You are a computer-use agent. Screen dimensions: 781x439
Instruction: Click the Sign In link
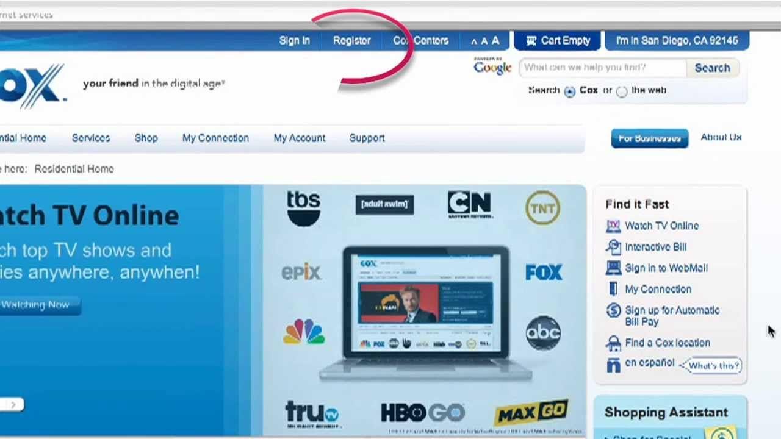pyautogui.click(x=295, y=40)
